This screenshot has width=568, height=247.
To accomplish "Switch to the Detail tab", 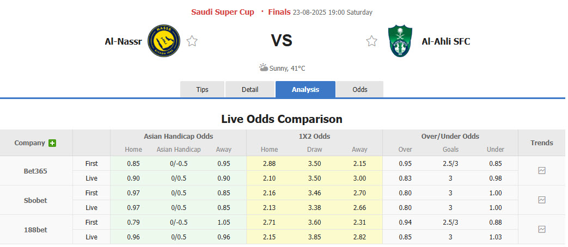I will coord(250,90).
